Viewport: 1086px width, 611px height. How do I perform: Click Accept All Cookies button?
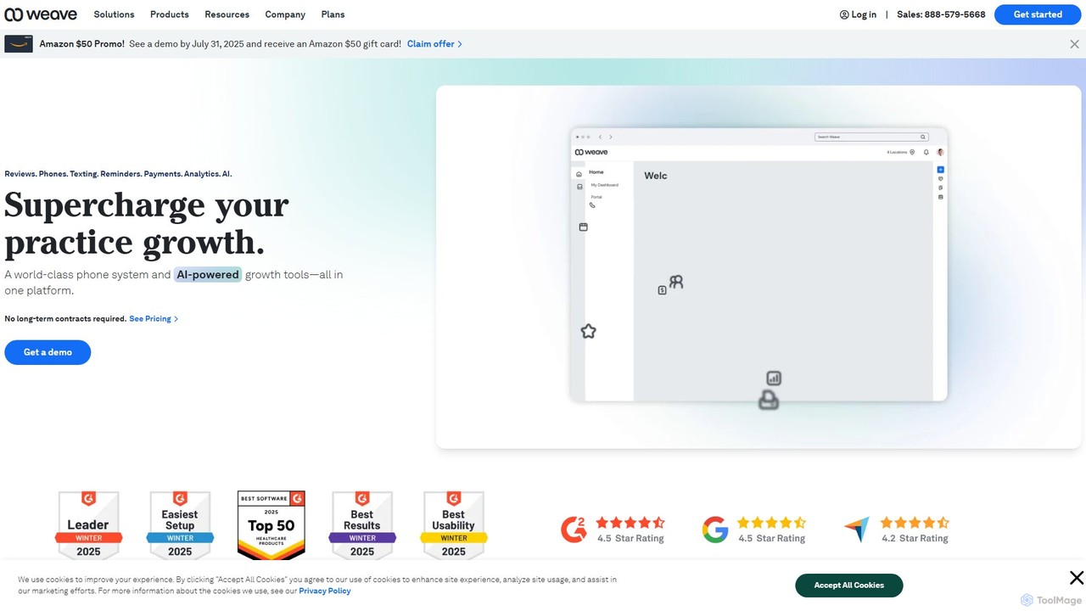(848, 586)
